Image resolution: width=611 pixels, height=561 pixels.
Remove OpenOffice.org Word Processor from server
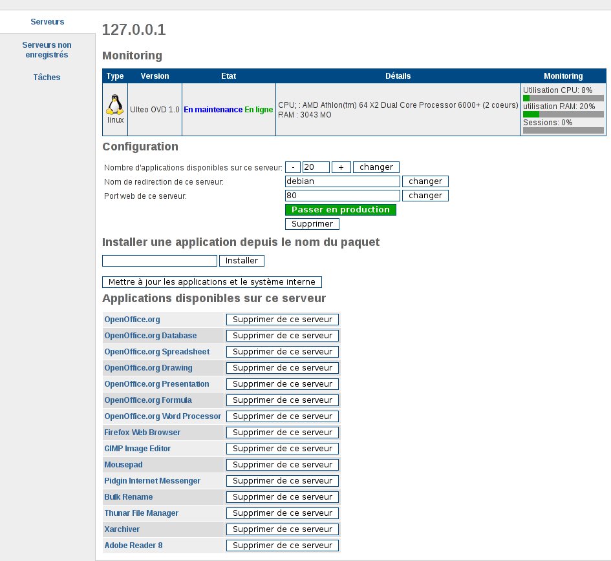283,416
